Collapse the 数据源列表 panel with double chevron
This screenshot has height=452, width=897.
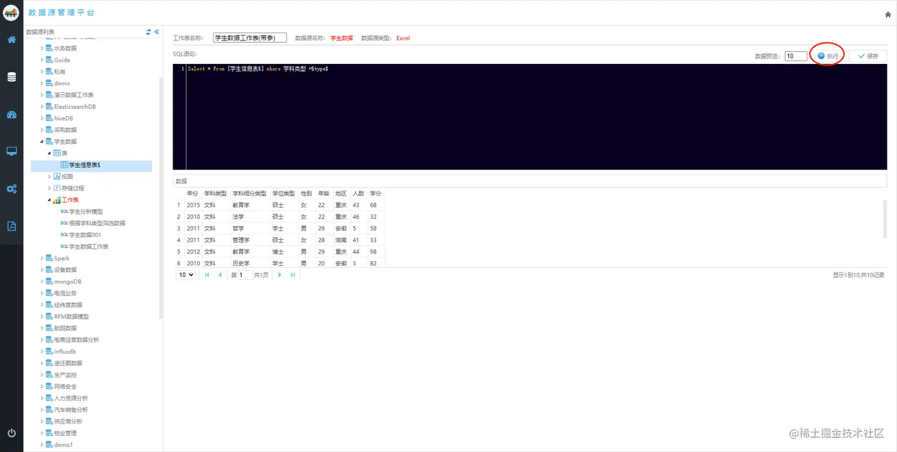click(157, 31)
